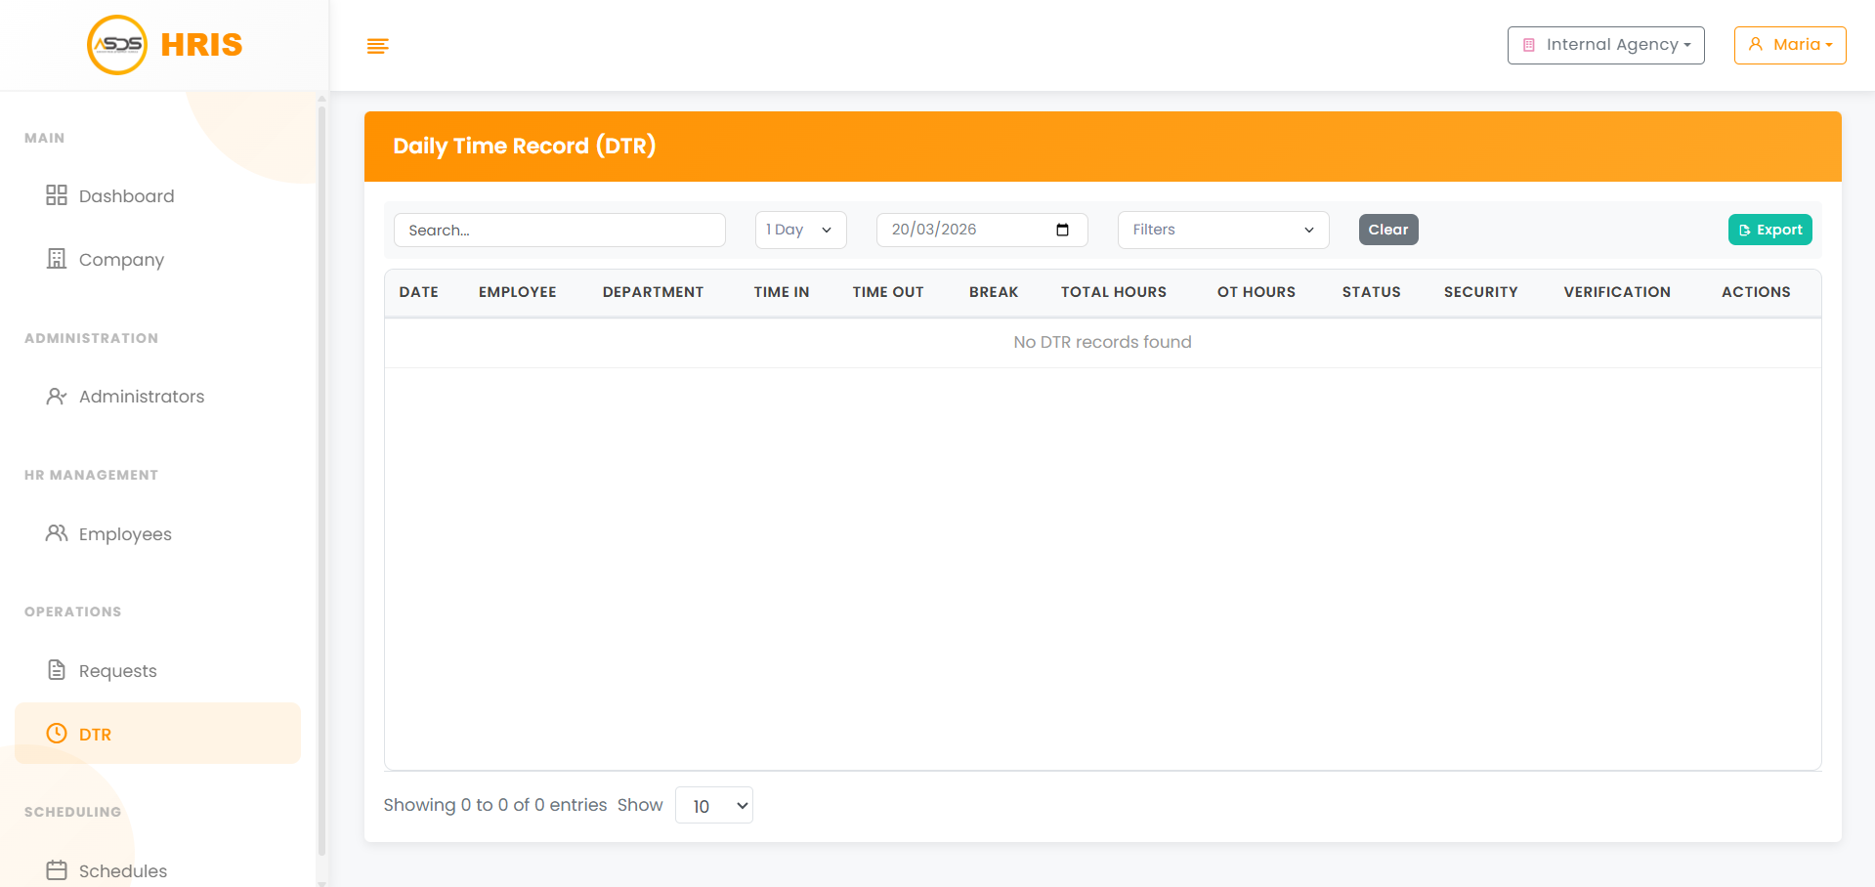Click the ASDS HRIS logo

[164, 45]
